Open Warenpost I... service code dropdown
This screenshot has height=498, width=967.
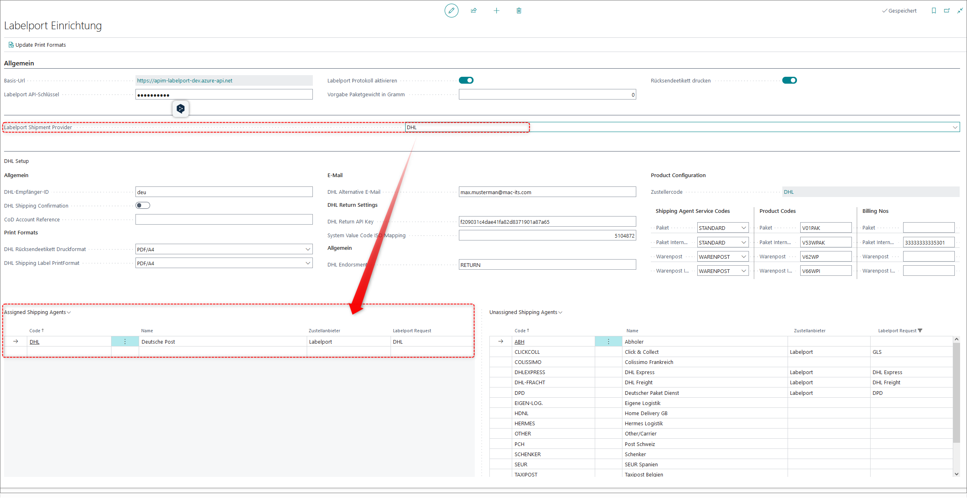744,271
